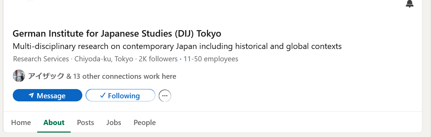View the People tab
This screenshot has height=137, width=431.
(x=145, y=122)
